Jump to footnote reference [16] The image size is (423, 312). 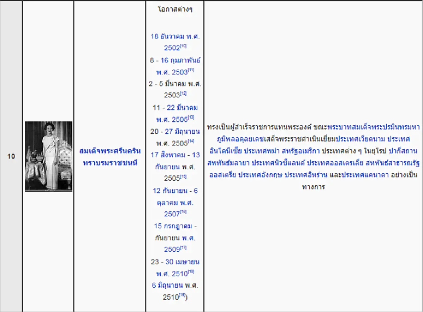pos(183,212)
